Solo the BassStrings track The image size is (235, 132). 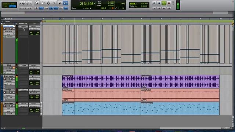coord(11,29)
